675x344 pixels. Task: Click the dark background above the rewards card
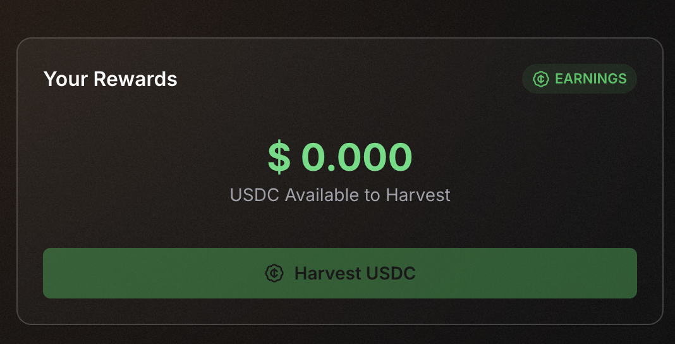(337, 18)
